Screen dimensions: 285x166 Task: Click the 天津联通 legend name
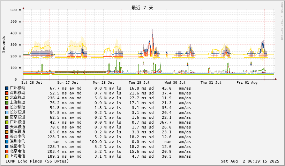[x=17, y=127]
